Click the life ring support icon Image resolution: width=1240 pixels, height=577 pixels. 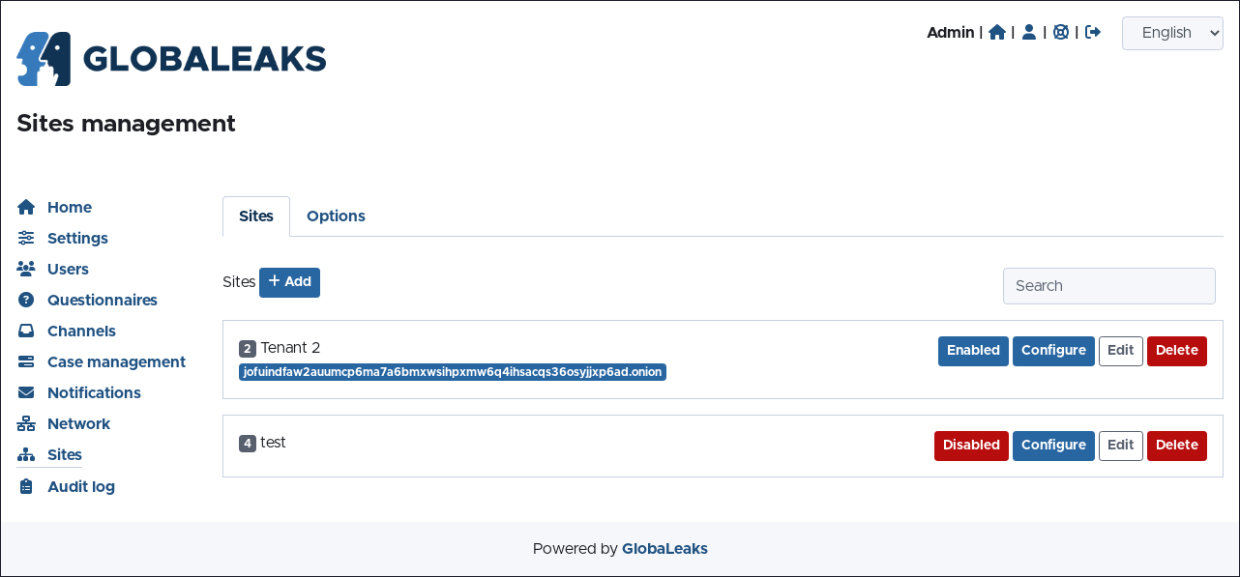tap(1061, 32)
